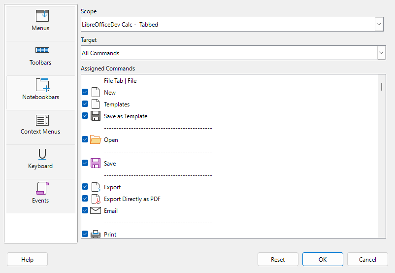This screenshot has height=273, width=395.
Task: Go to the Context Menus page
Action: pyautogui.click(x=40, y=127)
